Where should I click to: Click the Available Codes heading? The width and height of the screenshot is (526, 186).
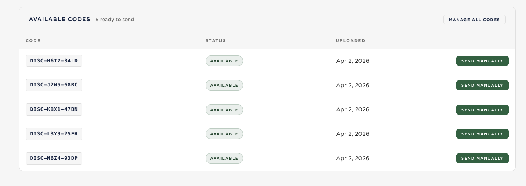[x=59, y=19]
